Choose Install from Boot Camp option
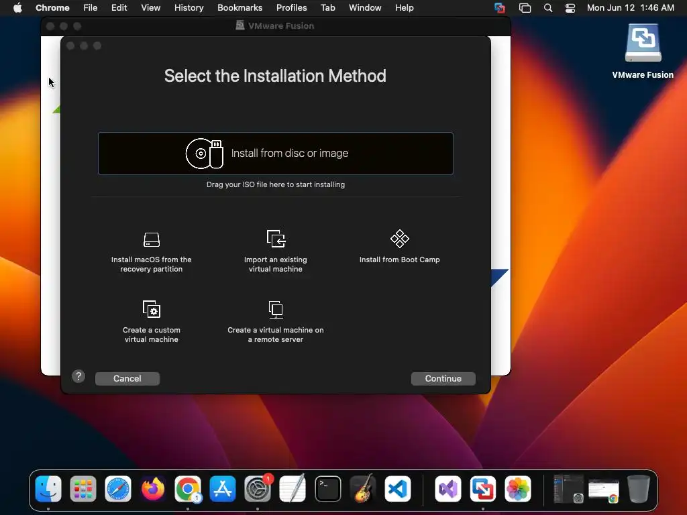 400,247
